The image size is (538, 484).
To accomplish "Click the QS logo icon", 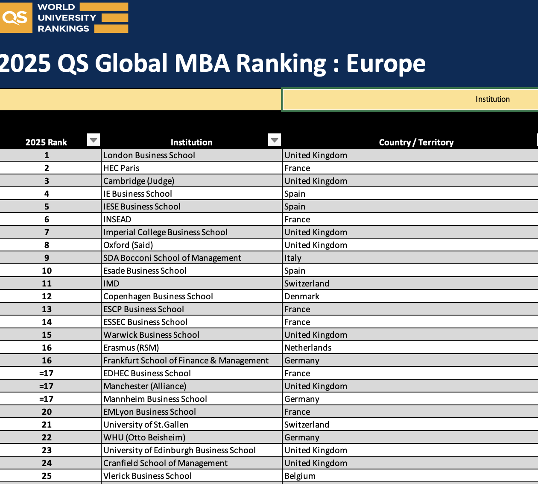I will pyautogui.click(x=16, y=18).
